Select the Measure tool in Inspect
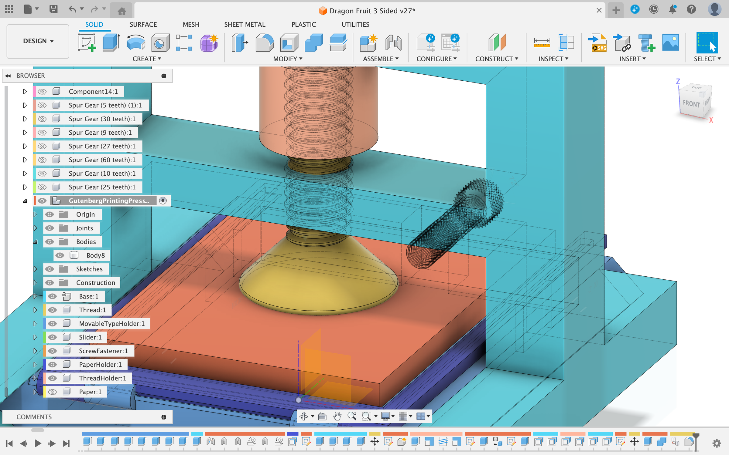The width and height of the screenshot is (729, 455). [542, 42]
